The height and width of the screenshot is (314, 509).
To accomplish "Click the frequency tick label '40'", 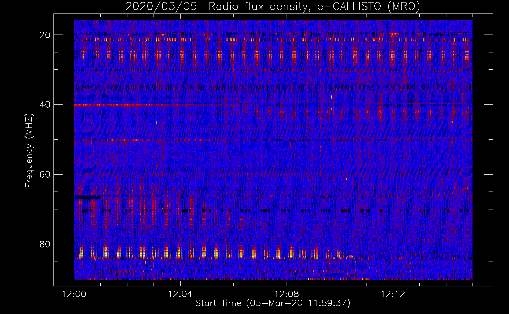I will tap(45, 105).
